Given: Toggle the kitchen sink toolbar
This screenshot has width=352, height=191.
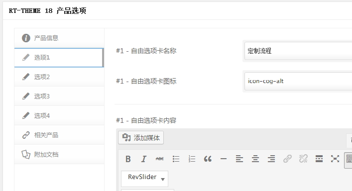Looking at the screenshot, I should coord(349,160).
